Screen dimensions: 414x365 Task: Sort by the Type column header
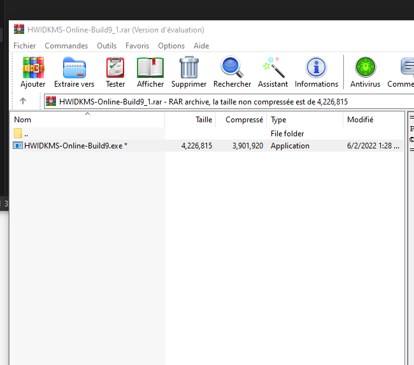pos(304,120)
